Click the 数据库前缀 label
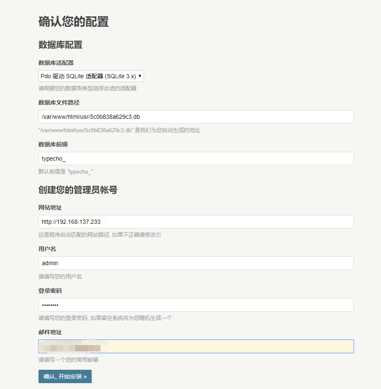 click(x=53, y=144)
